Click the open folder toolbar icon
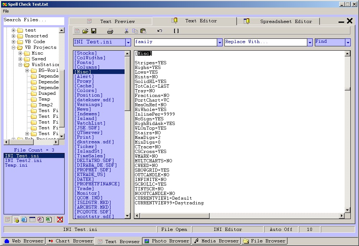This screenshot has width=359, height=246. [85, 31]
